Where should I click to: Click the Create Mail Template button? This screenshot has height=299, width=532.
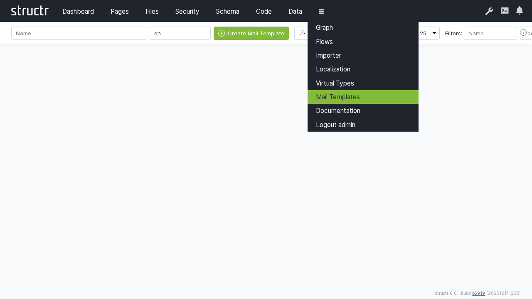tap(251, 33)
